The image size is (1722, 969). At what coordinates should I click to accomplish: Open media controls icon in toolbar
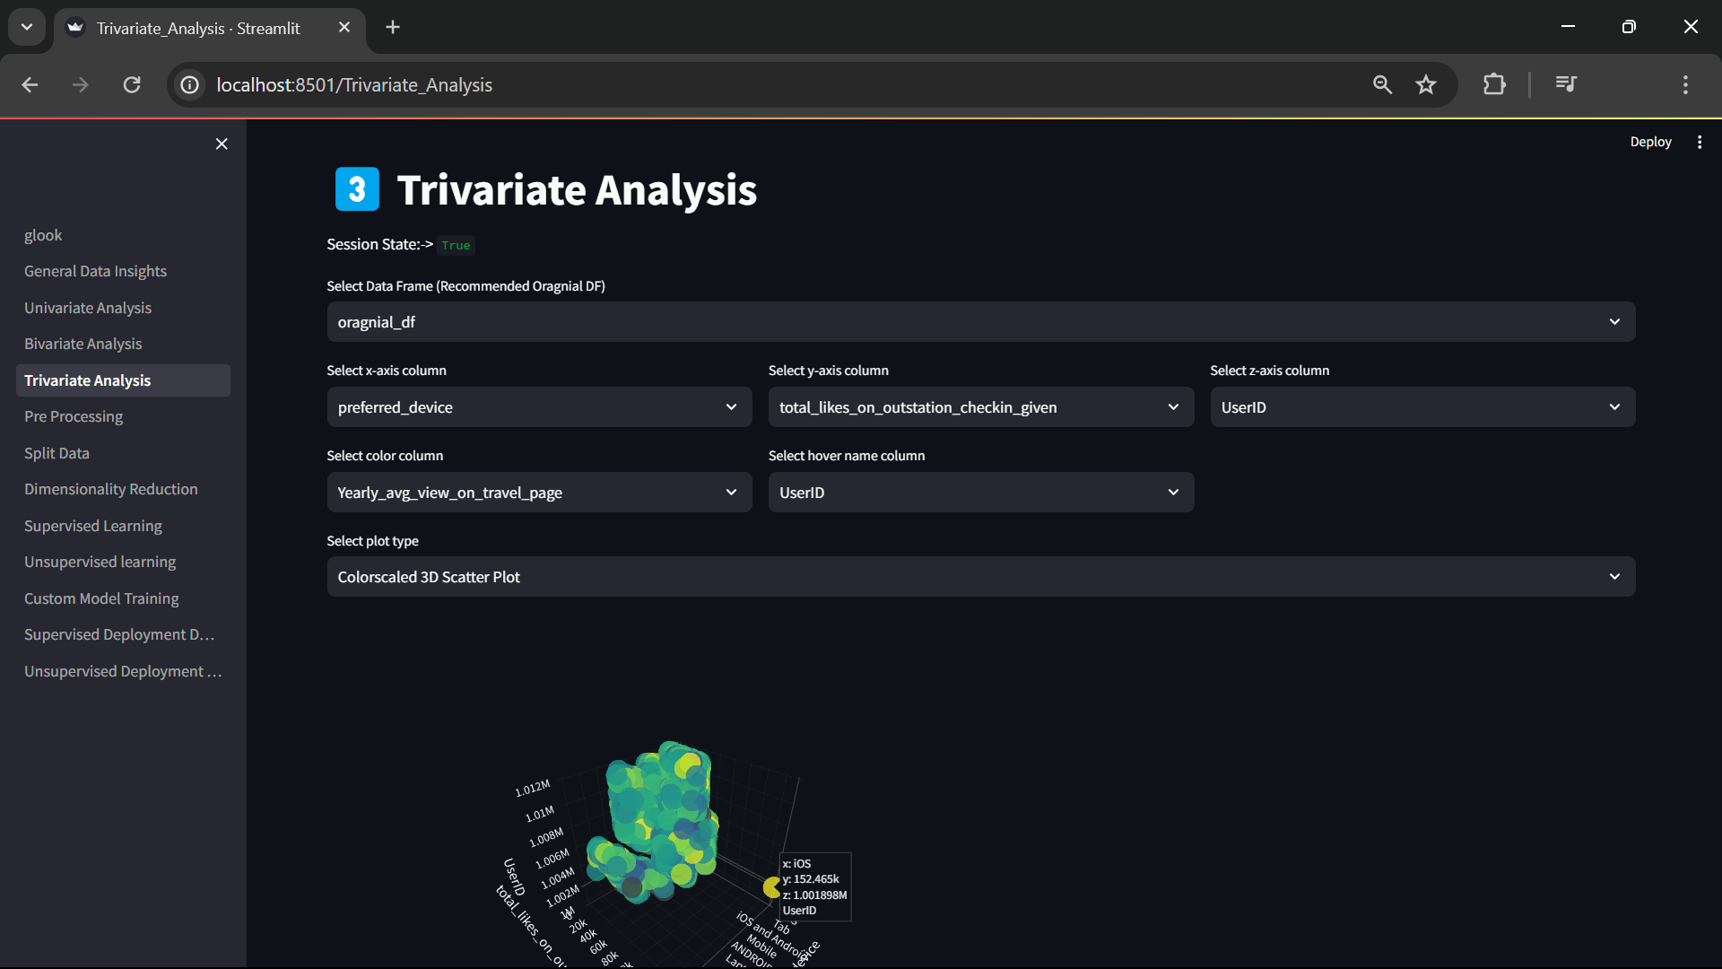(1566, 84)
